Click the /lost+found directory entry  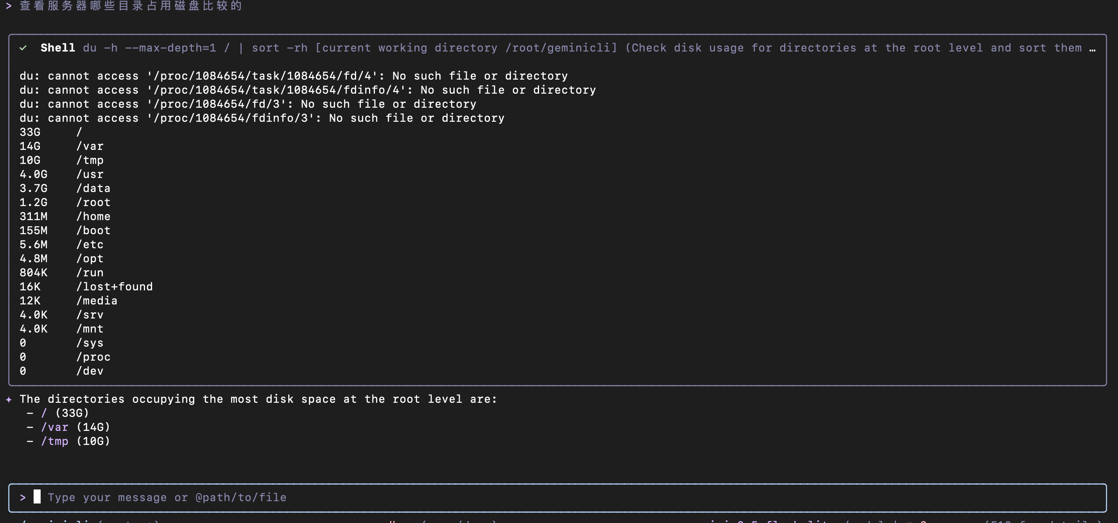pos(114,287)
